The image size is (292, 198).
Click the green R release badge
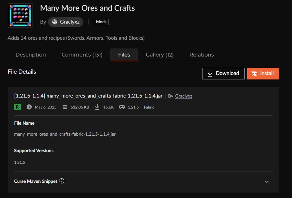pyautogui.click(x=17, y=107)
